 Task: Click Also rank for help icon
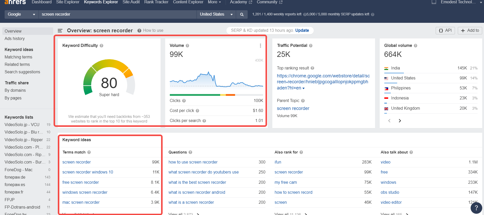(301, 152)
